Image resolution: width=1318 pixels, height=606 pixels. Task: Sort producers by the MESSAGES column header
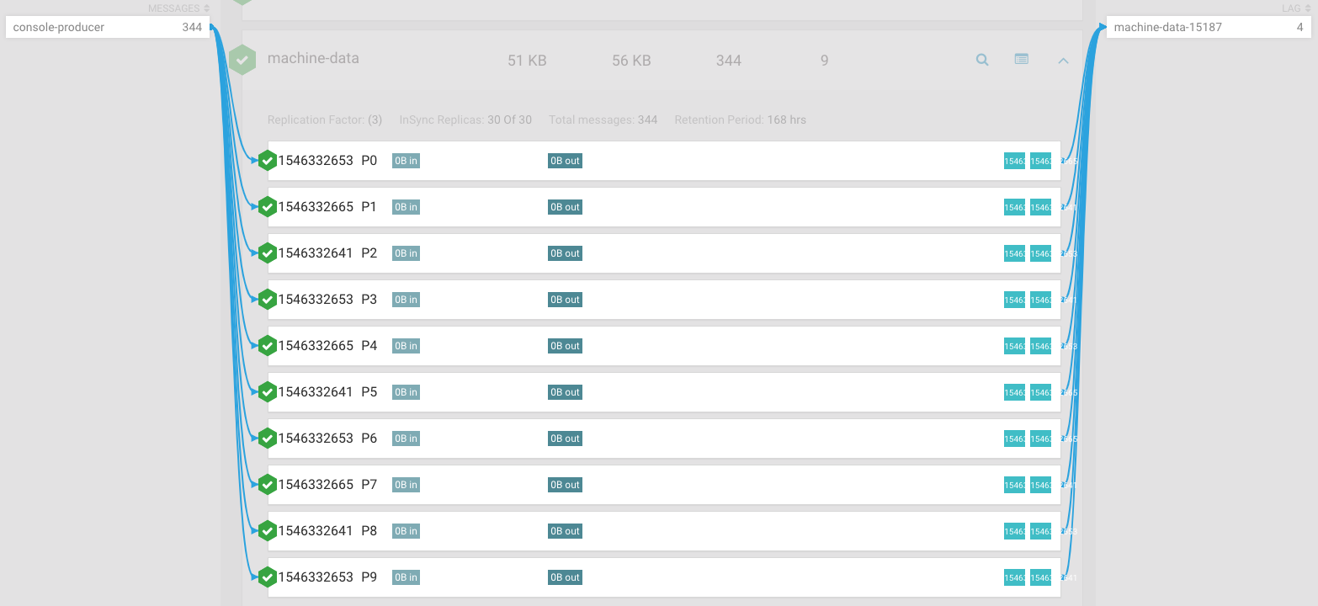[174, 8]
